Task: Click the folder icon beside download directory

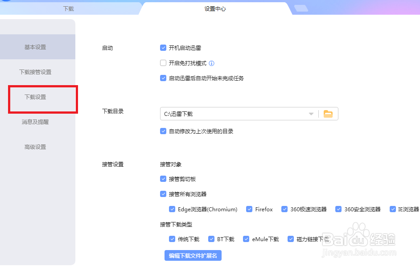Action: point(328,114)
